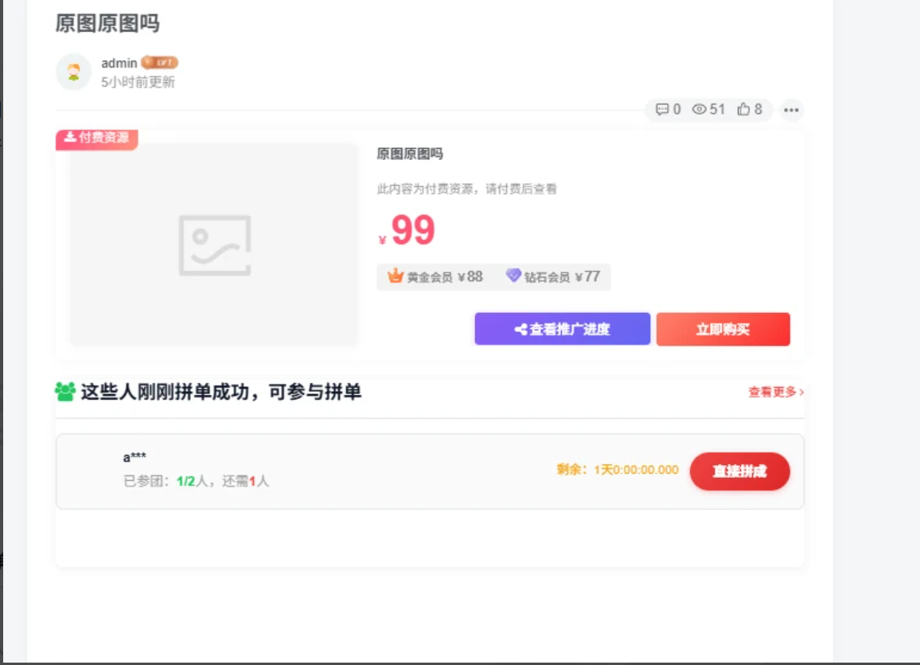Viewport: 920px width, 665px height.
Task: Click 查看推广进度 button
Action: coord(562,329)
